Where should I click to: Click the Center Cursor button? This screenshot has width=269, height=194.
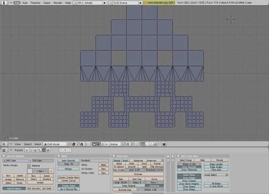69,181
